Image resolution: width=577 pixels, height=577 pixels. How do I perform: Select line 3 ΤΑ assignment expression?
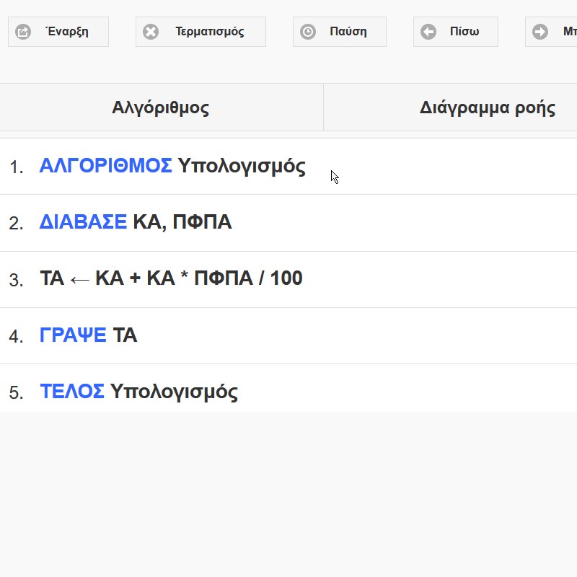point(288,280)
